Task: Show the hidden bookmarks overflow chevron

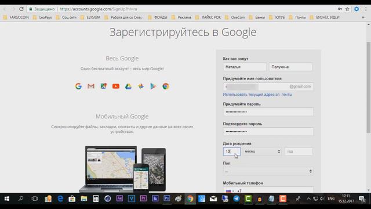Action: click(x=363, y=17)
